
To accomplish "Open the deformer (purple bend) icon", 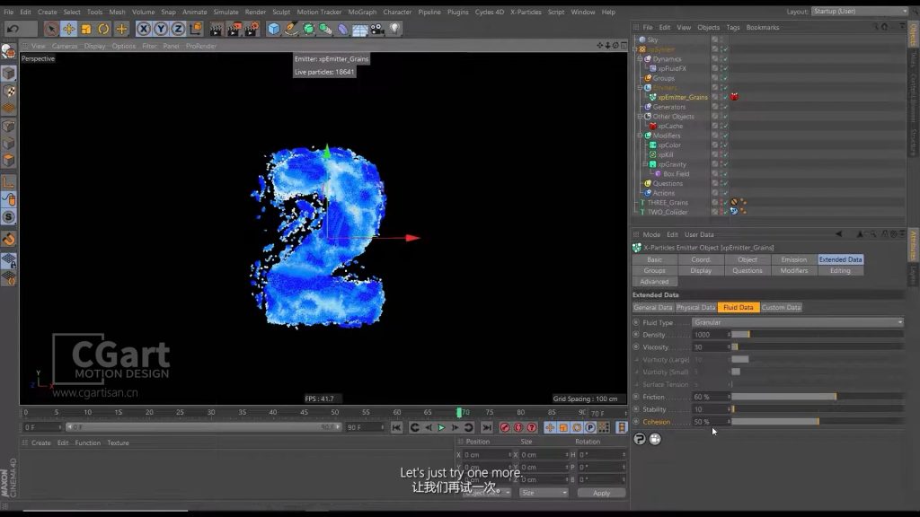I will [x=342, y=28].
